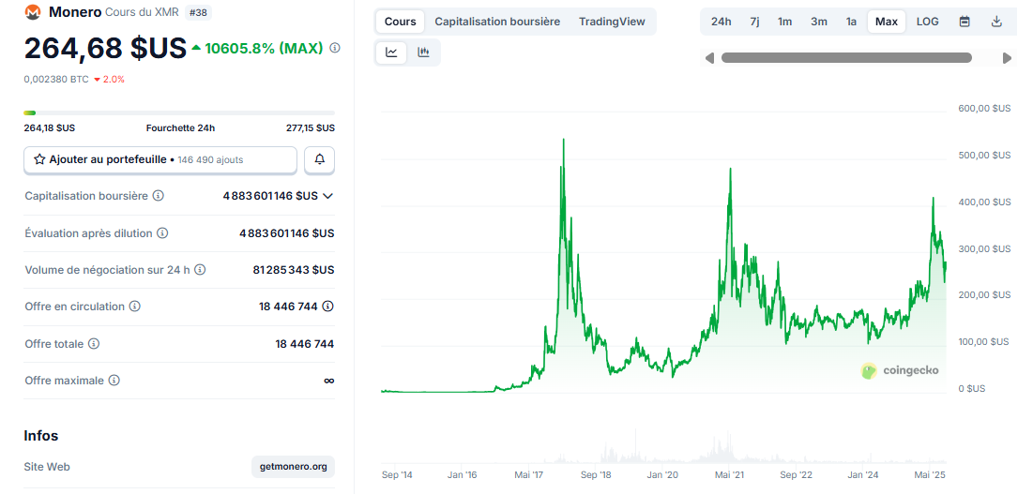Click the price alert bell icon

point(320,160)
